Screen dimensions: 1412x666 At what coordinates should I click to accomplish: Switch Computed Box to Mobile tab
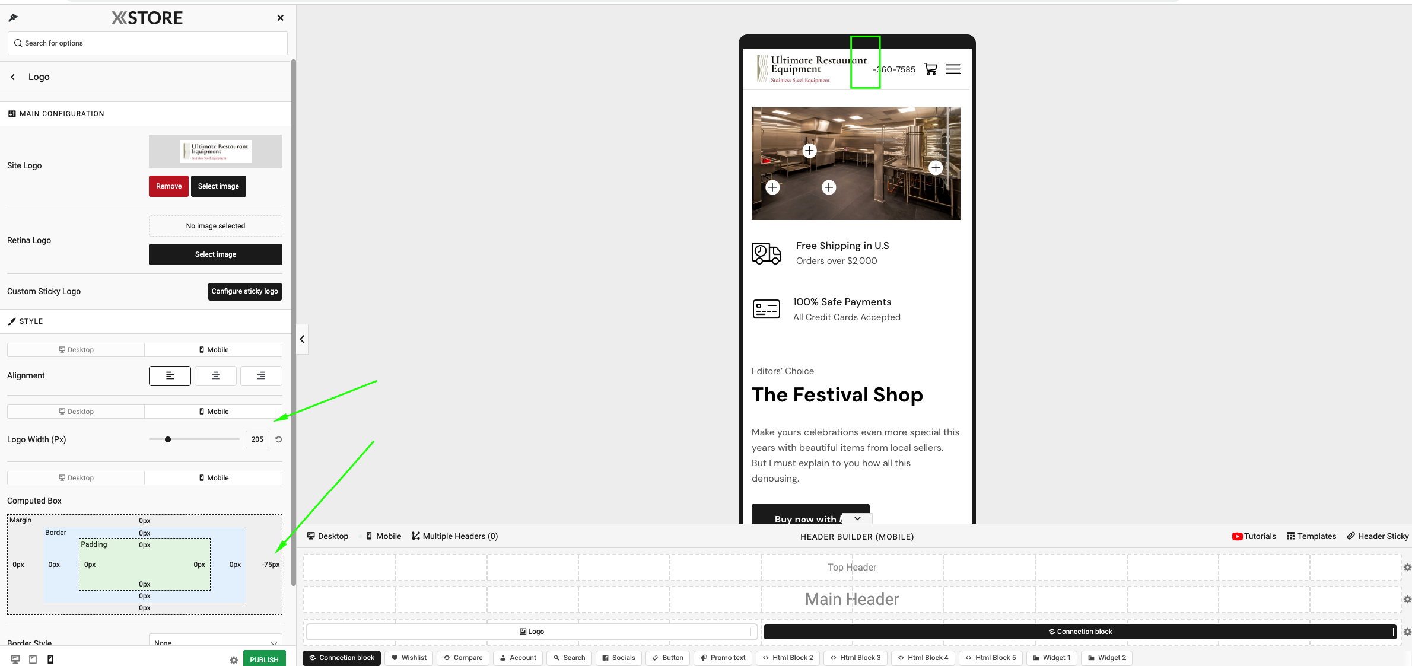click(x=214, y=478)
